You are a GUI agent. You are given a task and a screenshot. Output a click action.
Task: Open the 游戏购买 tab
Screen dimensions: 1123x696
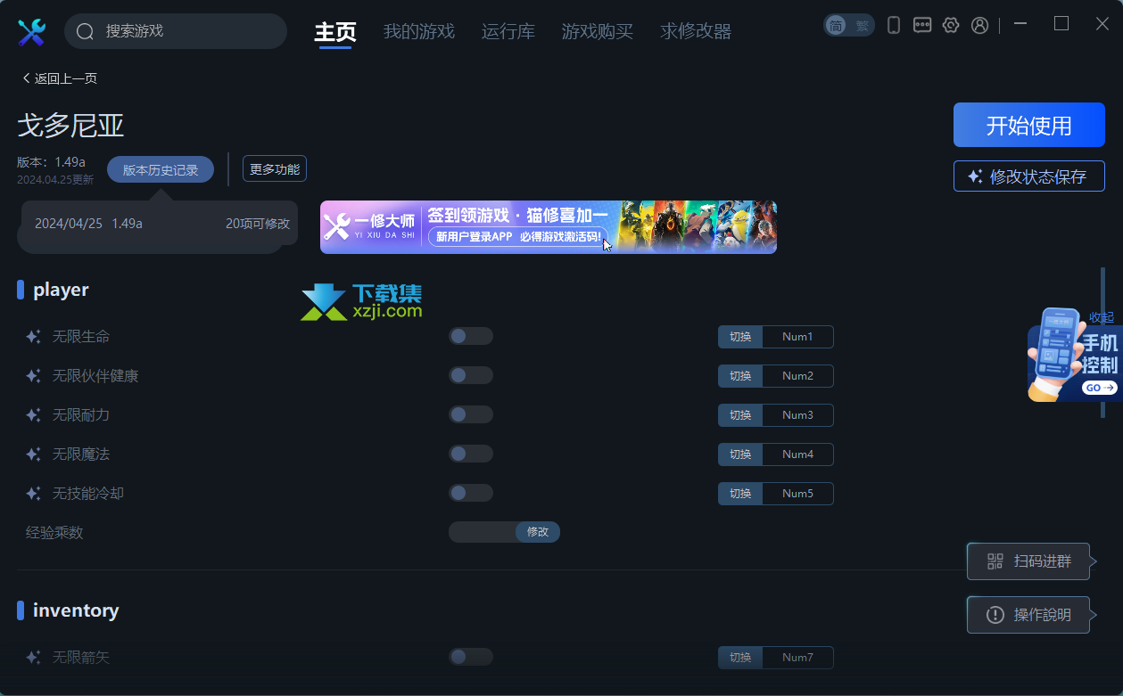(598, 31)
